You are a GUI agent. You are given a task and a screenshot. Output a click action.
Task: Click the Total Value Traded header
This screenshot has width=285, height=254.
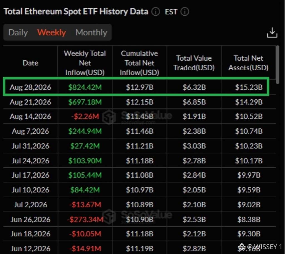click(x=194, y=63)
